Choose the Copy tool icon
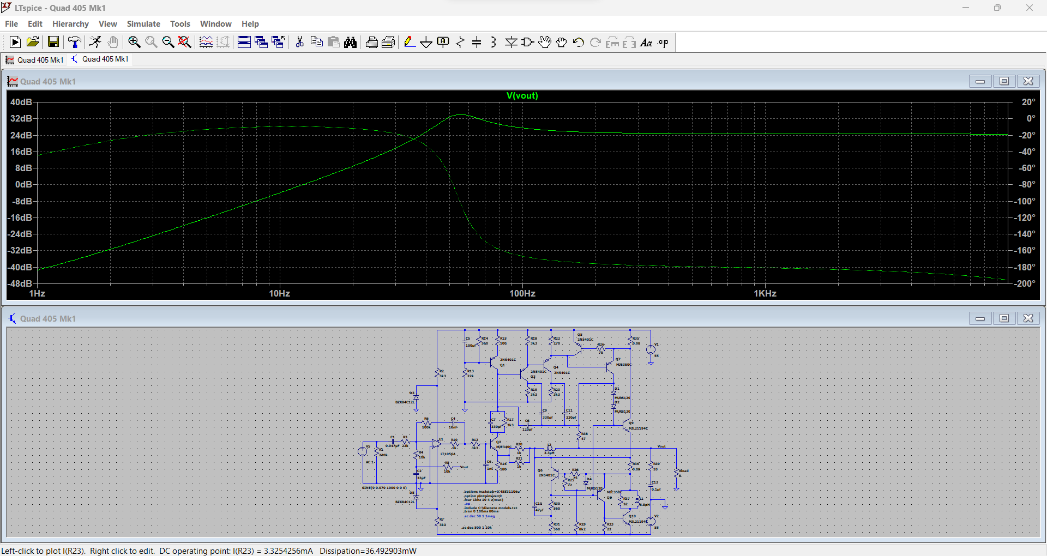The width and height of the screenshot is (1047, 556). click(316, 42)
